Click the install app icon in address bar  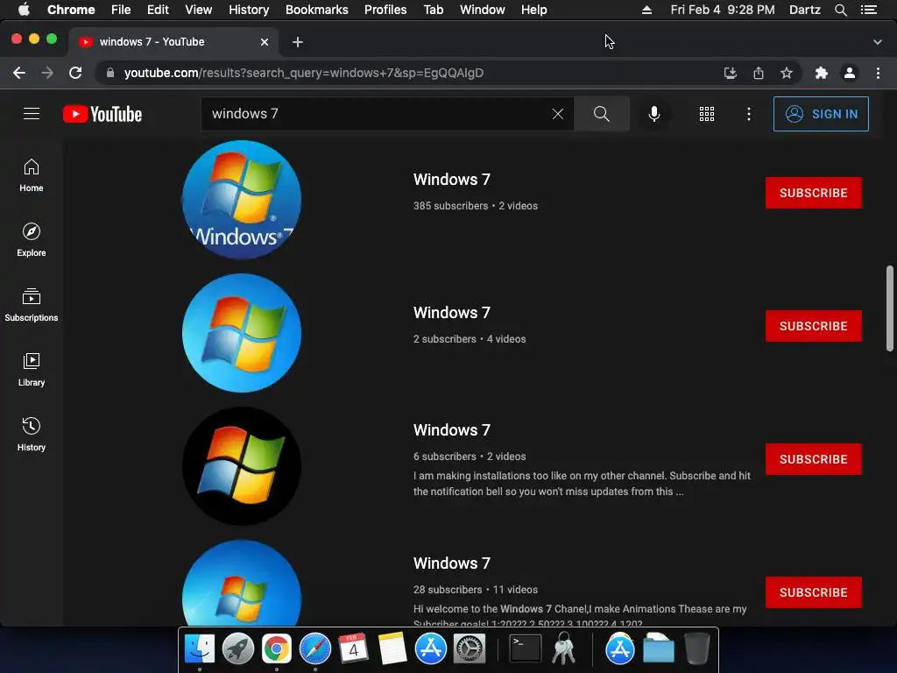tap(730, 73)
